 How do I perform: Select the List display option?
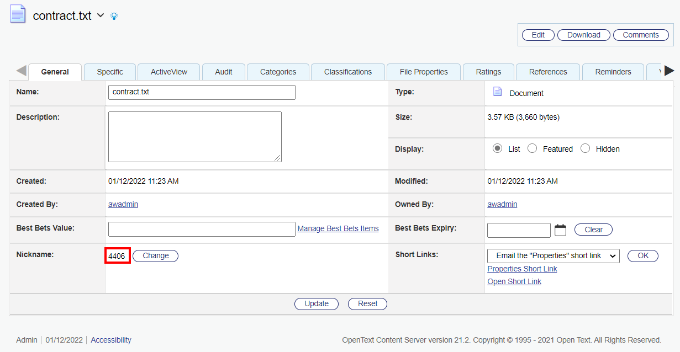coord(497,148)
